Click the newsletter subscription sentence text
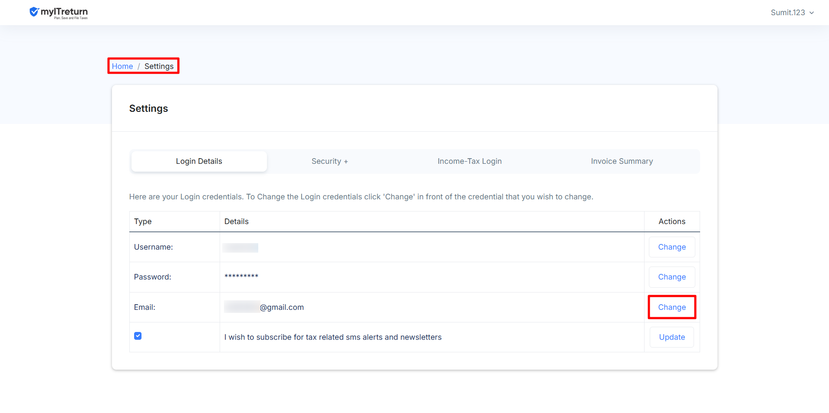 click(333, 337)
